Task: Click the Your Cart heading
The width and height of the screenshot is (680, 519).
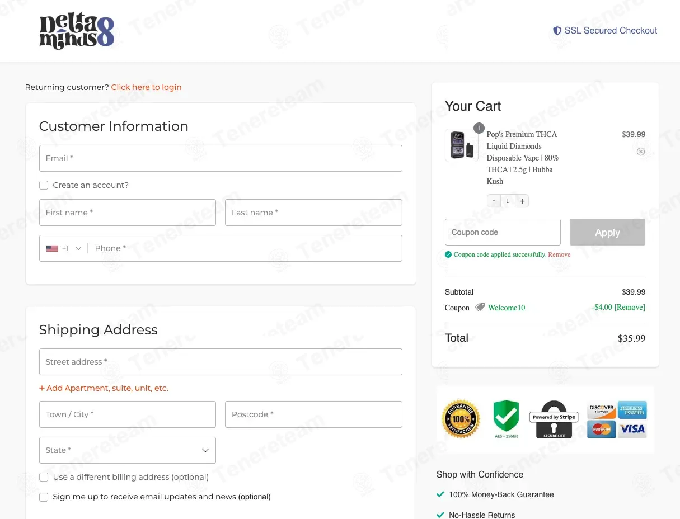Action: point(473,106)
